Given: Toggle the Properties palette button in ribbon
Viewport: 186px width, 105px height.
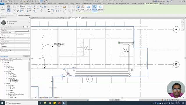Looking at the screenshot, I should pos(8,10).
